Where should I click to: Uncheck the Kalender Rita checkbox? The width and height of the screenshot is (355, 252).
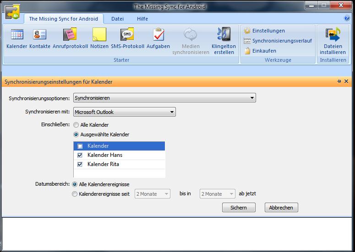click(x=80, y=164)
